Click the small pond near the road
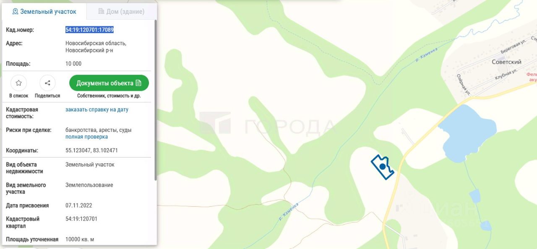The height and width of the screenshot is (249, 537). (x=474, y=196)
